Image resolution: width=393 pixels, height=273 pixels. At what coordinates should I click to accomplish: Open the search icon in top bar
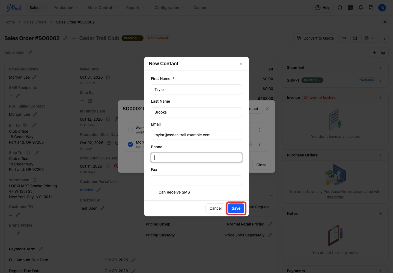(340, 8)
